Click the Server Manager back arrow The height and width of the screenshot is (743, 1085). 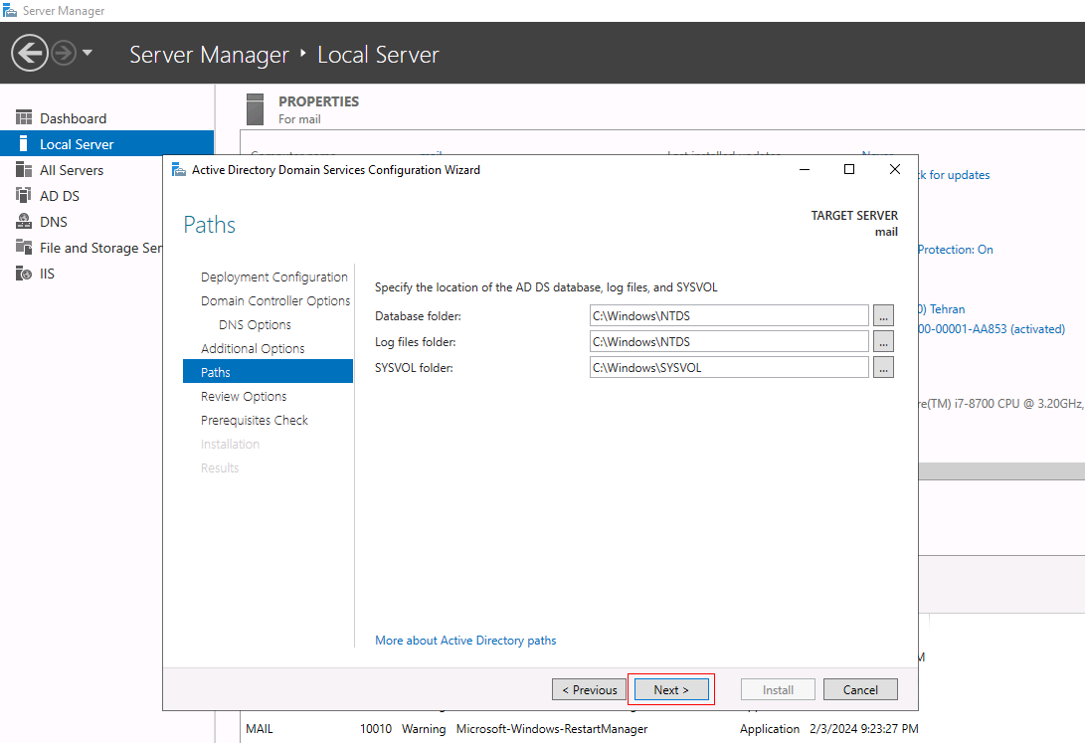click(x=30, y=54)
